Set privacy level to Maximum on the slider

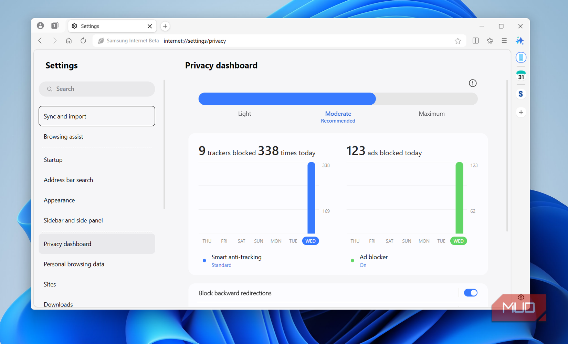[431, 114]
